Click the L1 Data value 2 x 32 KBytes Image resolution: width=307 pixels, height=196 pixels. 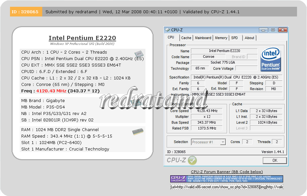[x=266, y=111]
